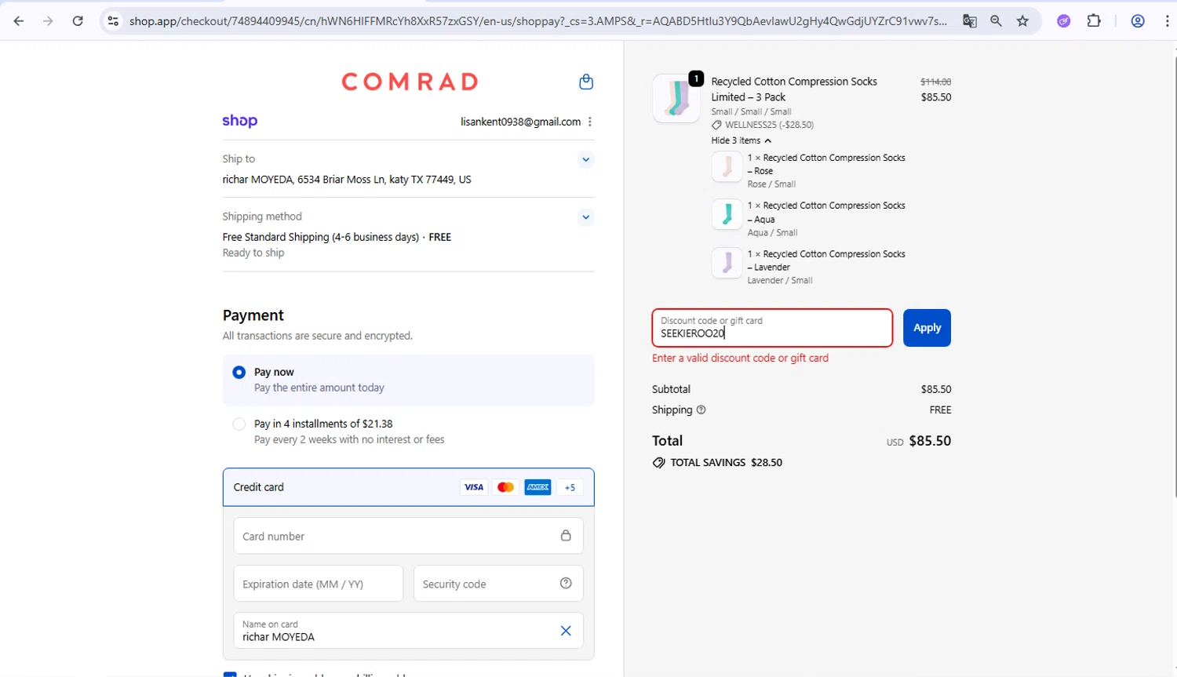The height and width of the screenshot is (677, 1177).
Task: Bookmark this page with the star icon
Action: 1022,21
